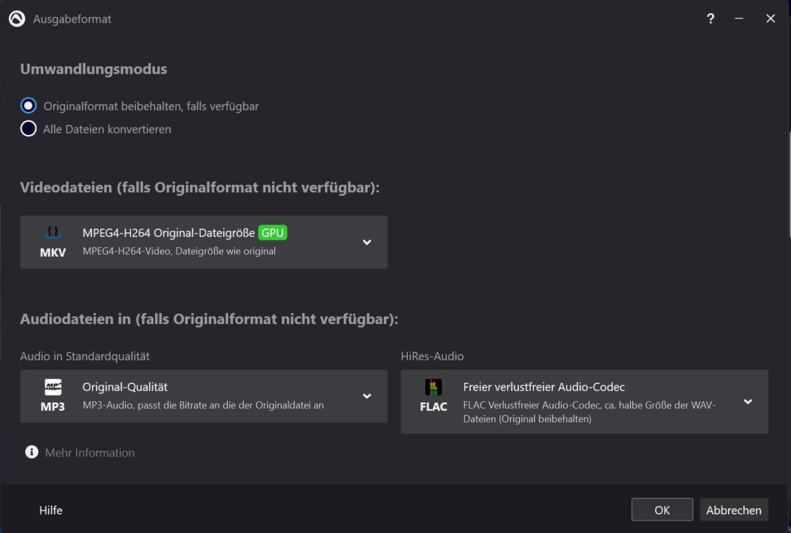Select 'Originalformat beibehalten, falls verfügbar' radio button

click(28, 106)
